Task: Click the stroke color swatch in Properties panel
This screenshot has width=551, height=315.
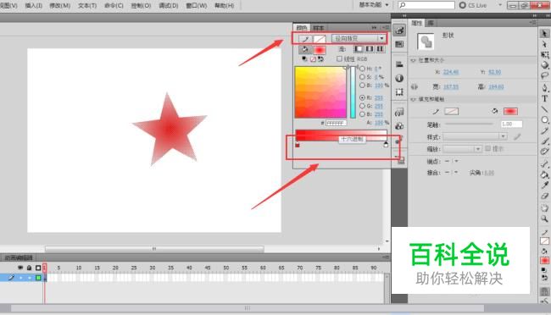Action: pos(452,111)
